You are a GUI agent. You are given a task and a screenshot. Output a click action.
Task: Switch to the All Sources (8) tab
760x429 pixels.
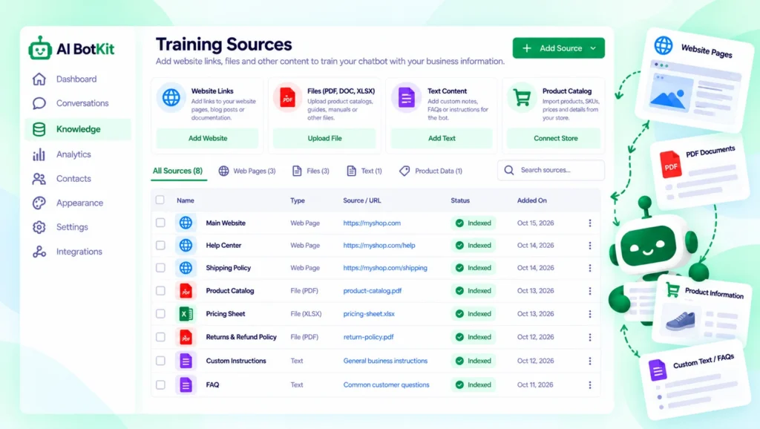(177, 171)
